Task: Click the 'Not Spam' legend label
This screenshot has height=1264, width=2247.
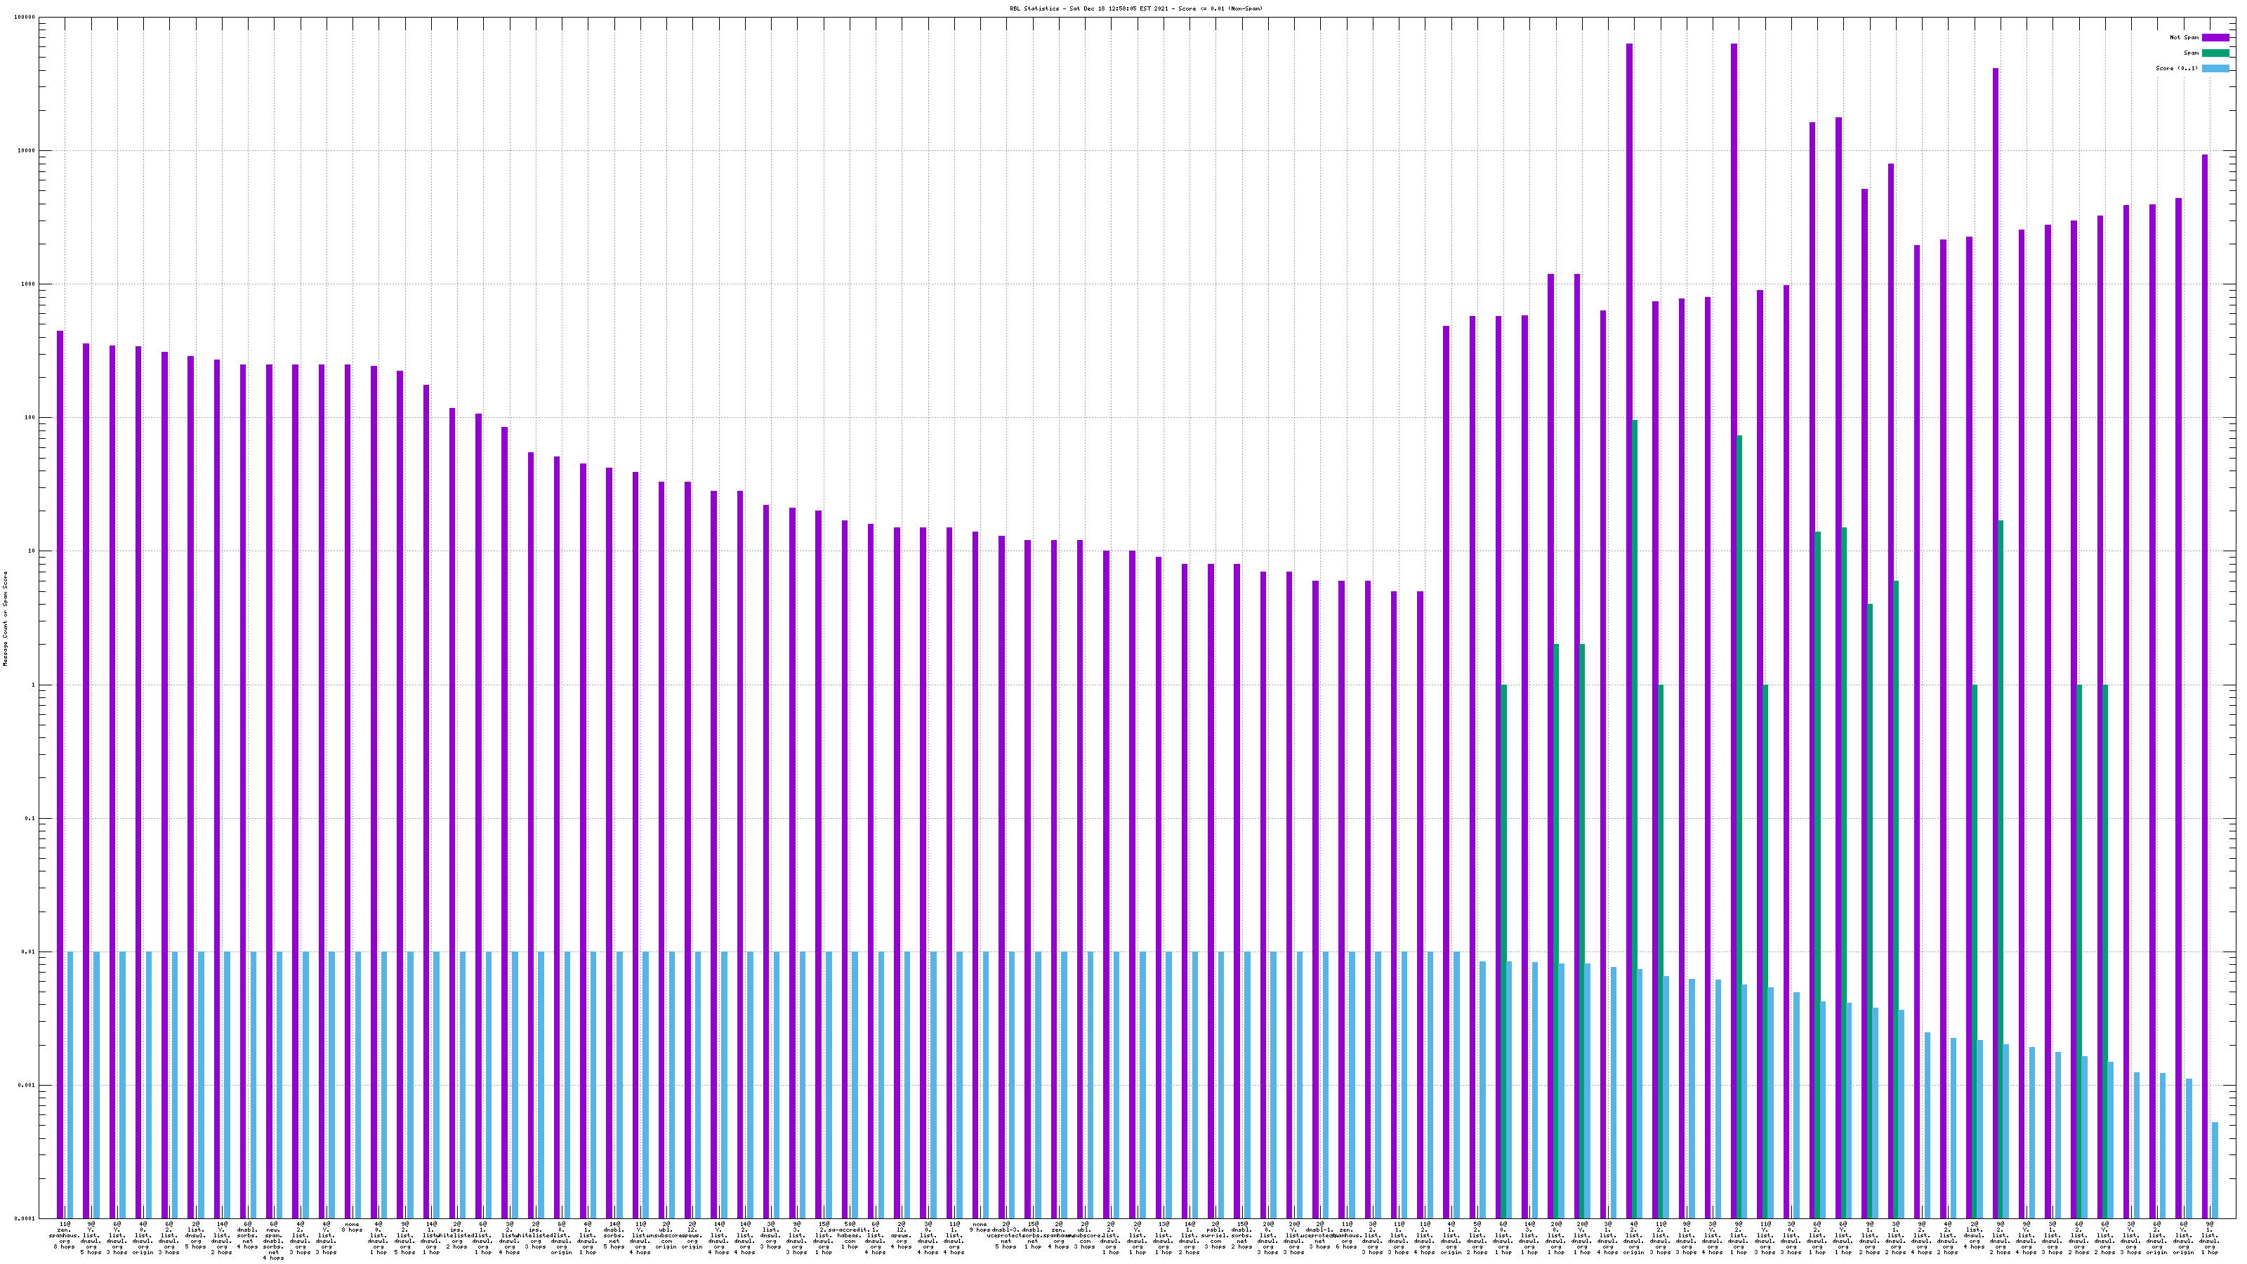Action: click(2185, 37)
